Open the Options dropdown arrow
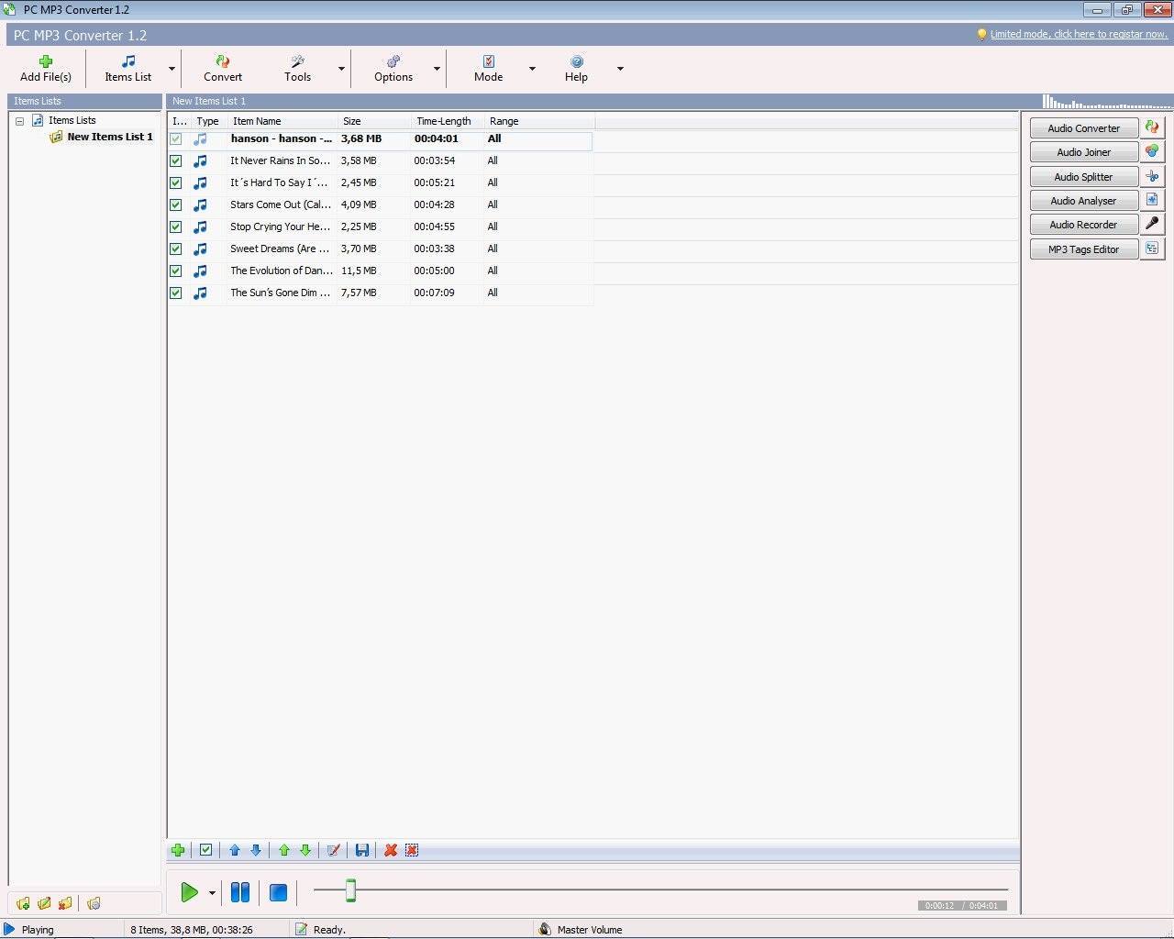1174x939 pixels. click(x=437, y=69)
